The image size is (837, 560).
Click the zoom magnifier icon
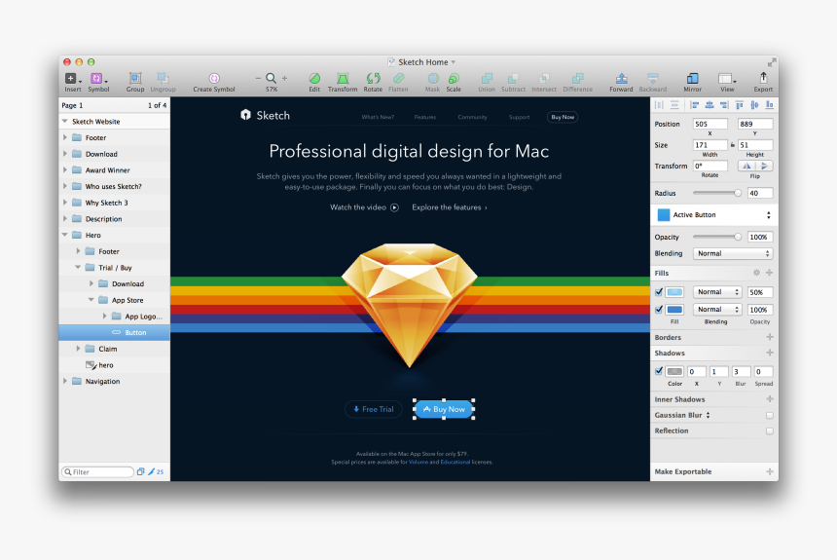[272, 78]
